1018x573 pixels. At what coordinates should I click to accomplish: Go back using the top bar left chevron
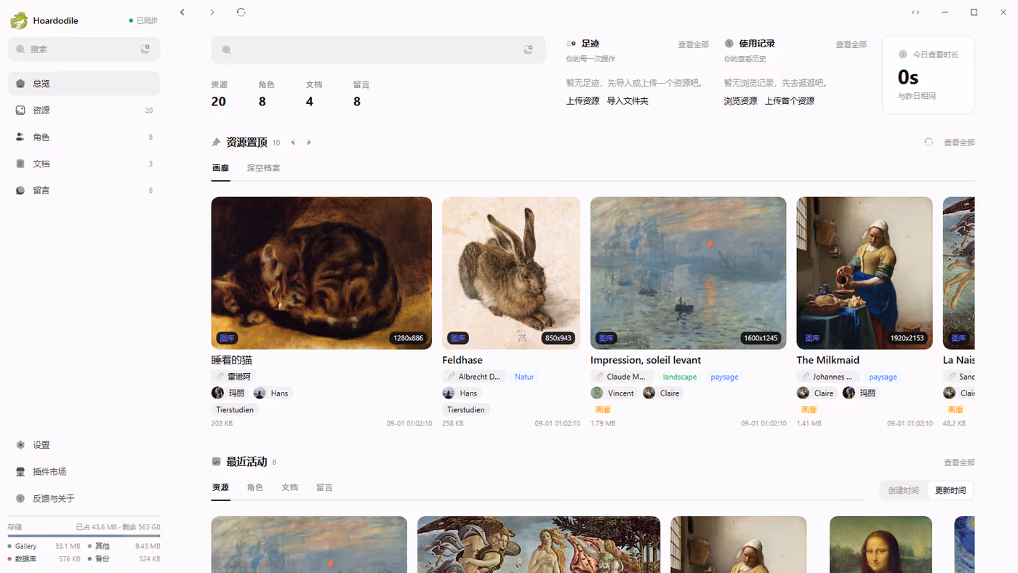pos(183,12)
